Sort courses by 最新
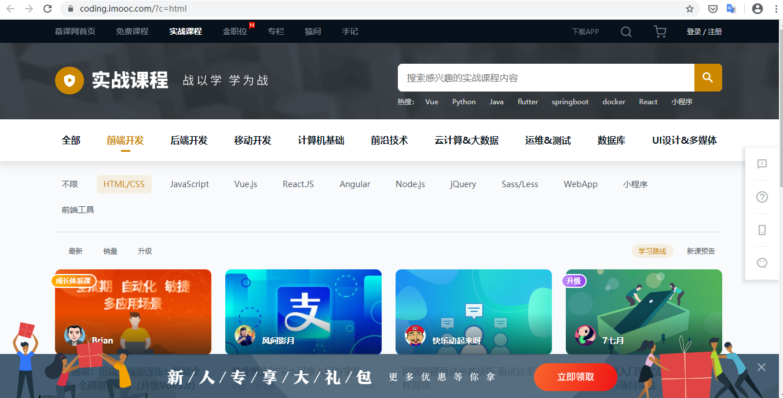 click(x=75, y=251)
